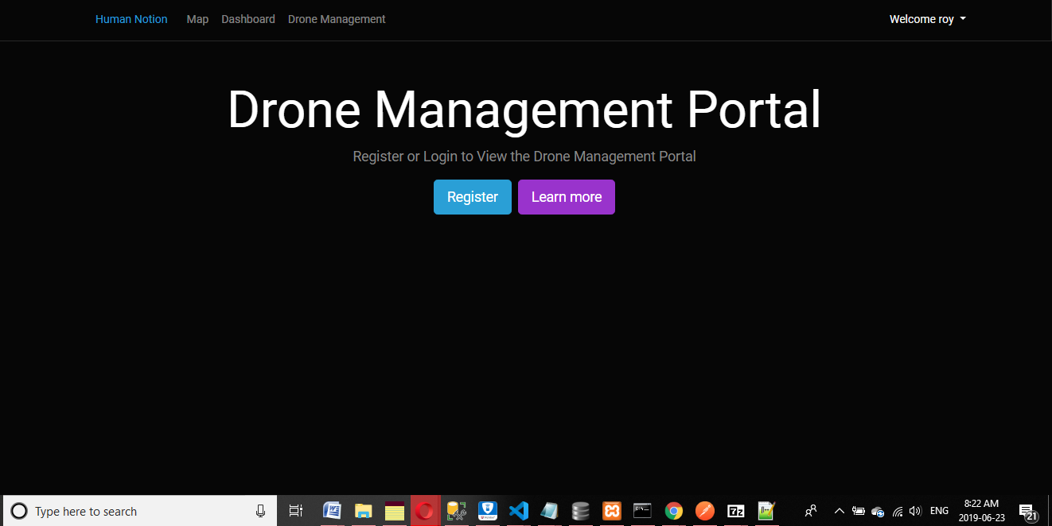Image resolution: width=1052 pixels, height=526 pixels.
Task: Open the database tools icon in taskbar
Action: click(x=457, y=511)
